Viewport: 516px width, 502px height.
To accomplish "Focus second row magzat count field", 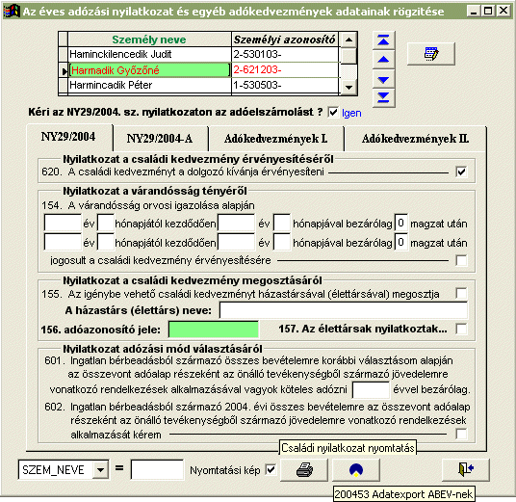I will point(400,243).
